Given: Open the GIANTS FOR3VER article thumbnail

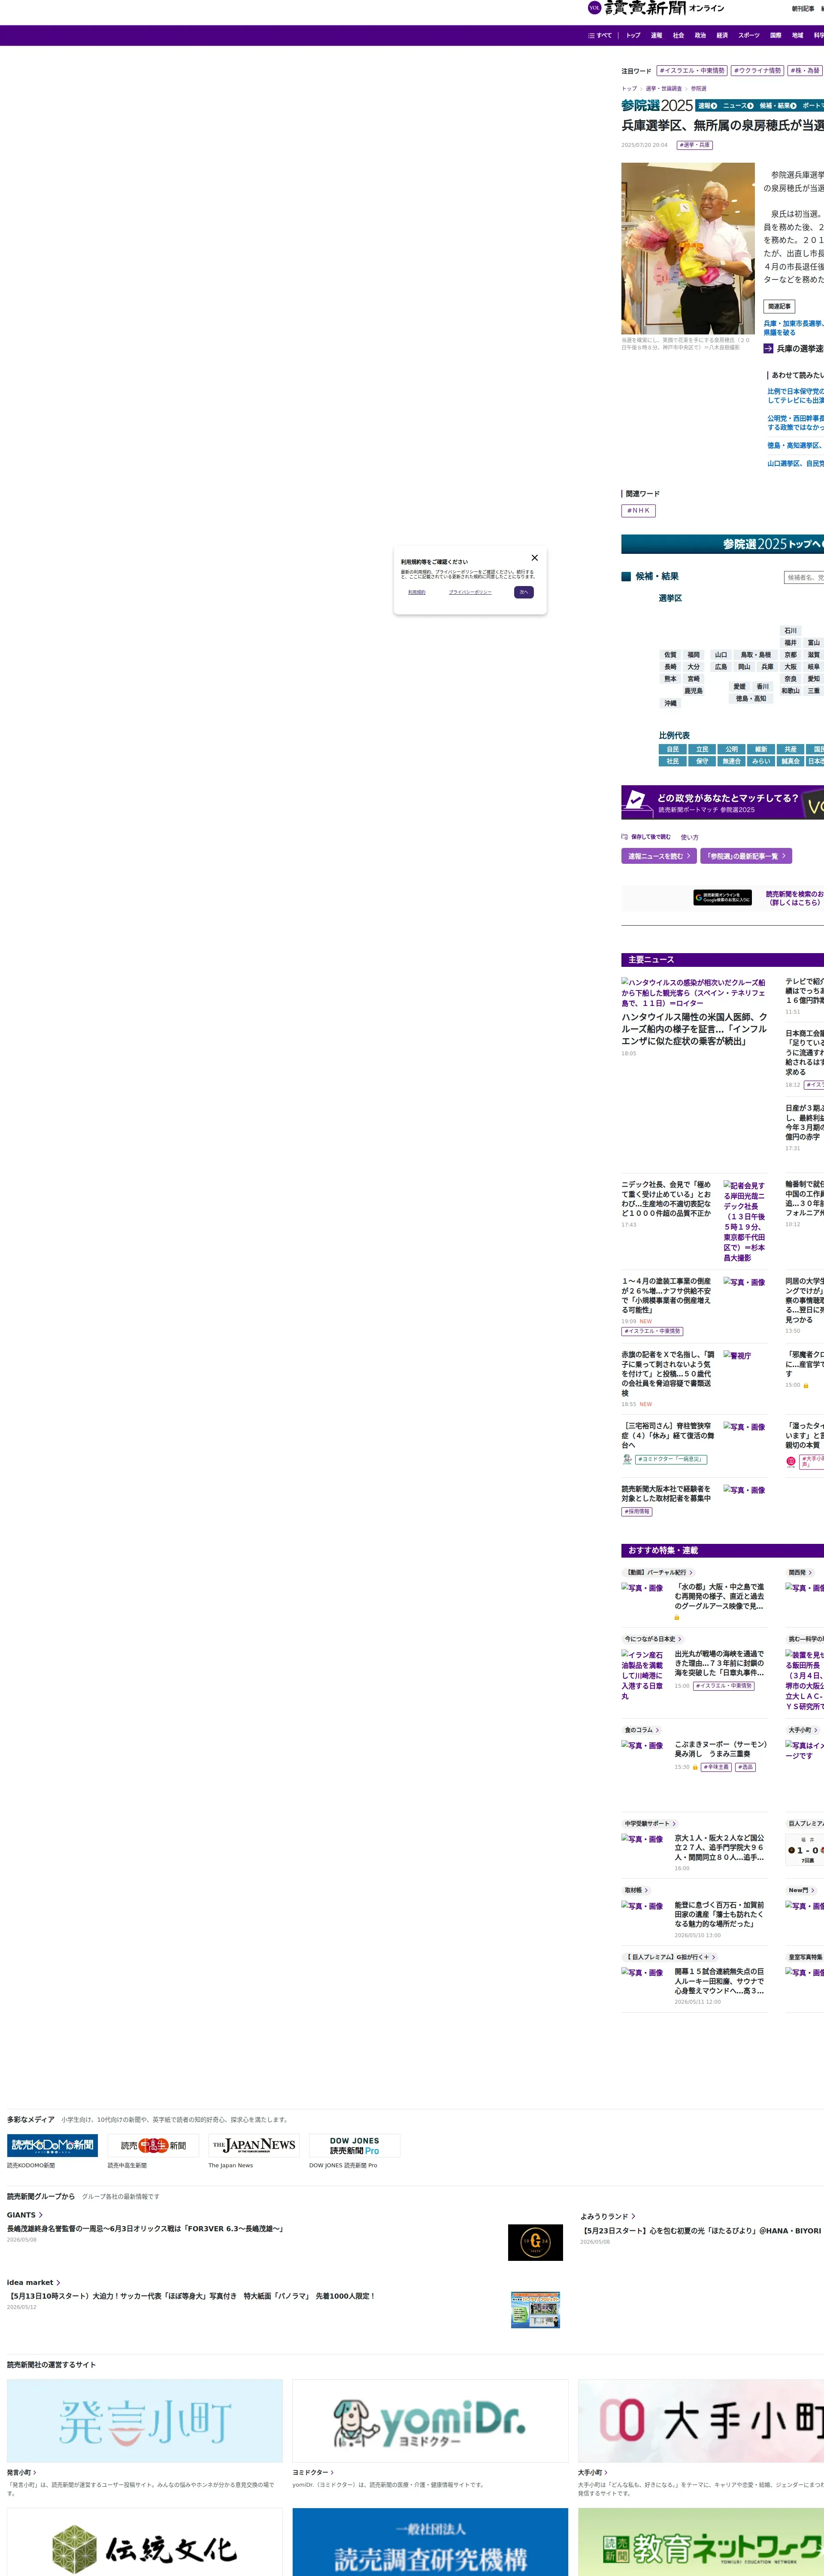Looking at the screenshot, I should tap(535, 2242).
